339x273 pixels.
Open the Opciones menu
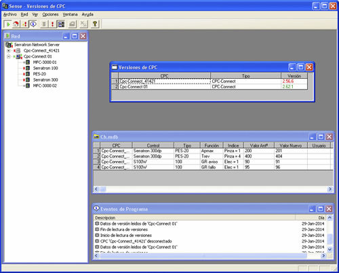50,14
